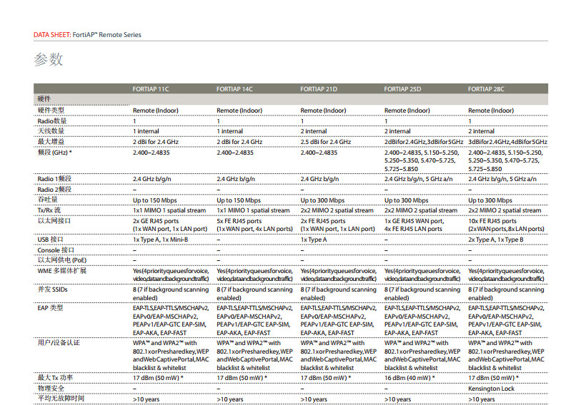This screenshot has height=405, width=581.
Task: Select '2 internal' in the FORTIAP 21D column
Action: pyautogui.click(x=314, y=131)
